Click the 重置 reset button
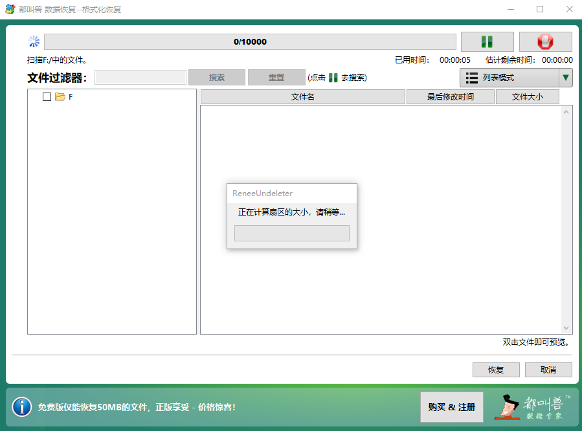This screenshot has height=431, width=582. click(276, 78)
